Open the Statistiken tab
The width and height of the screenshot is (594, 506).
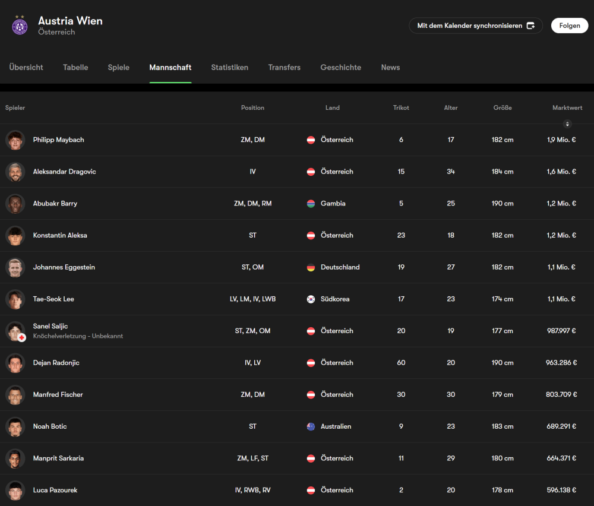pyautogui.click(x=229, y=68)
